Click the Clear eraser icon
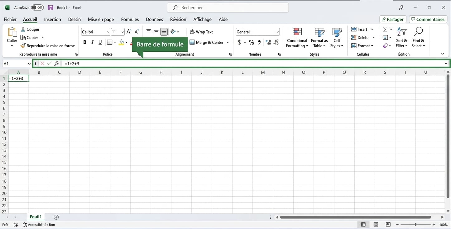This screenshot has width=451, height=229. [385, 46]
